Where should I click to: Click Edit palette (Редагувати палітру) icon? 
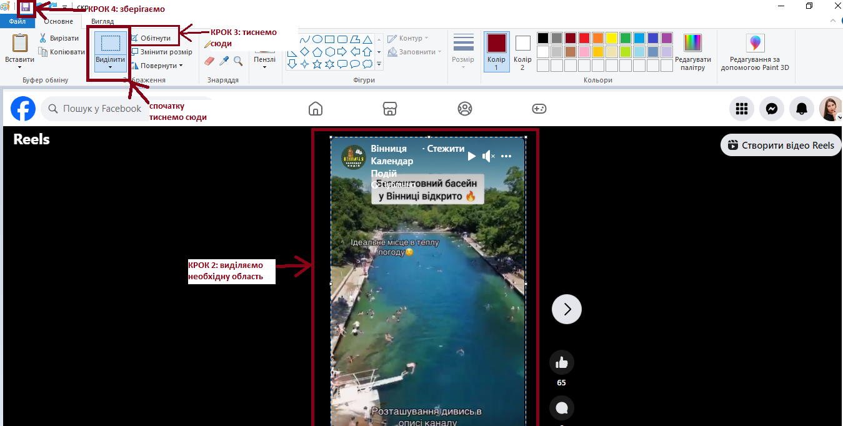692,52
